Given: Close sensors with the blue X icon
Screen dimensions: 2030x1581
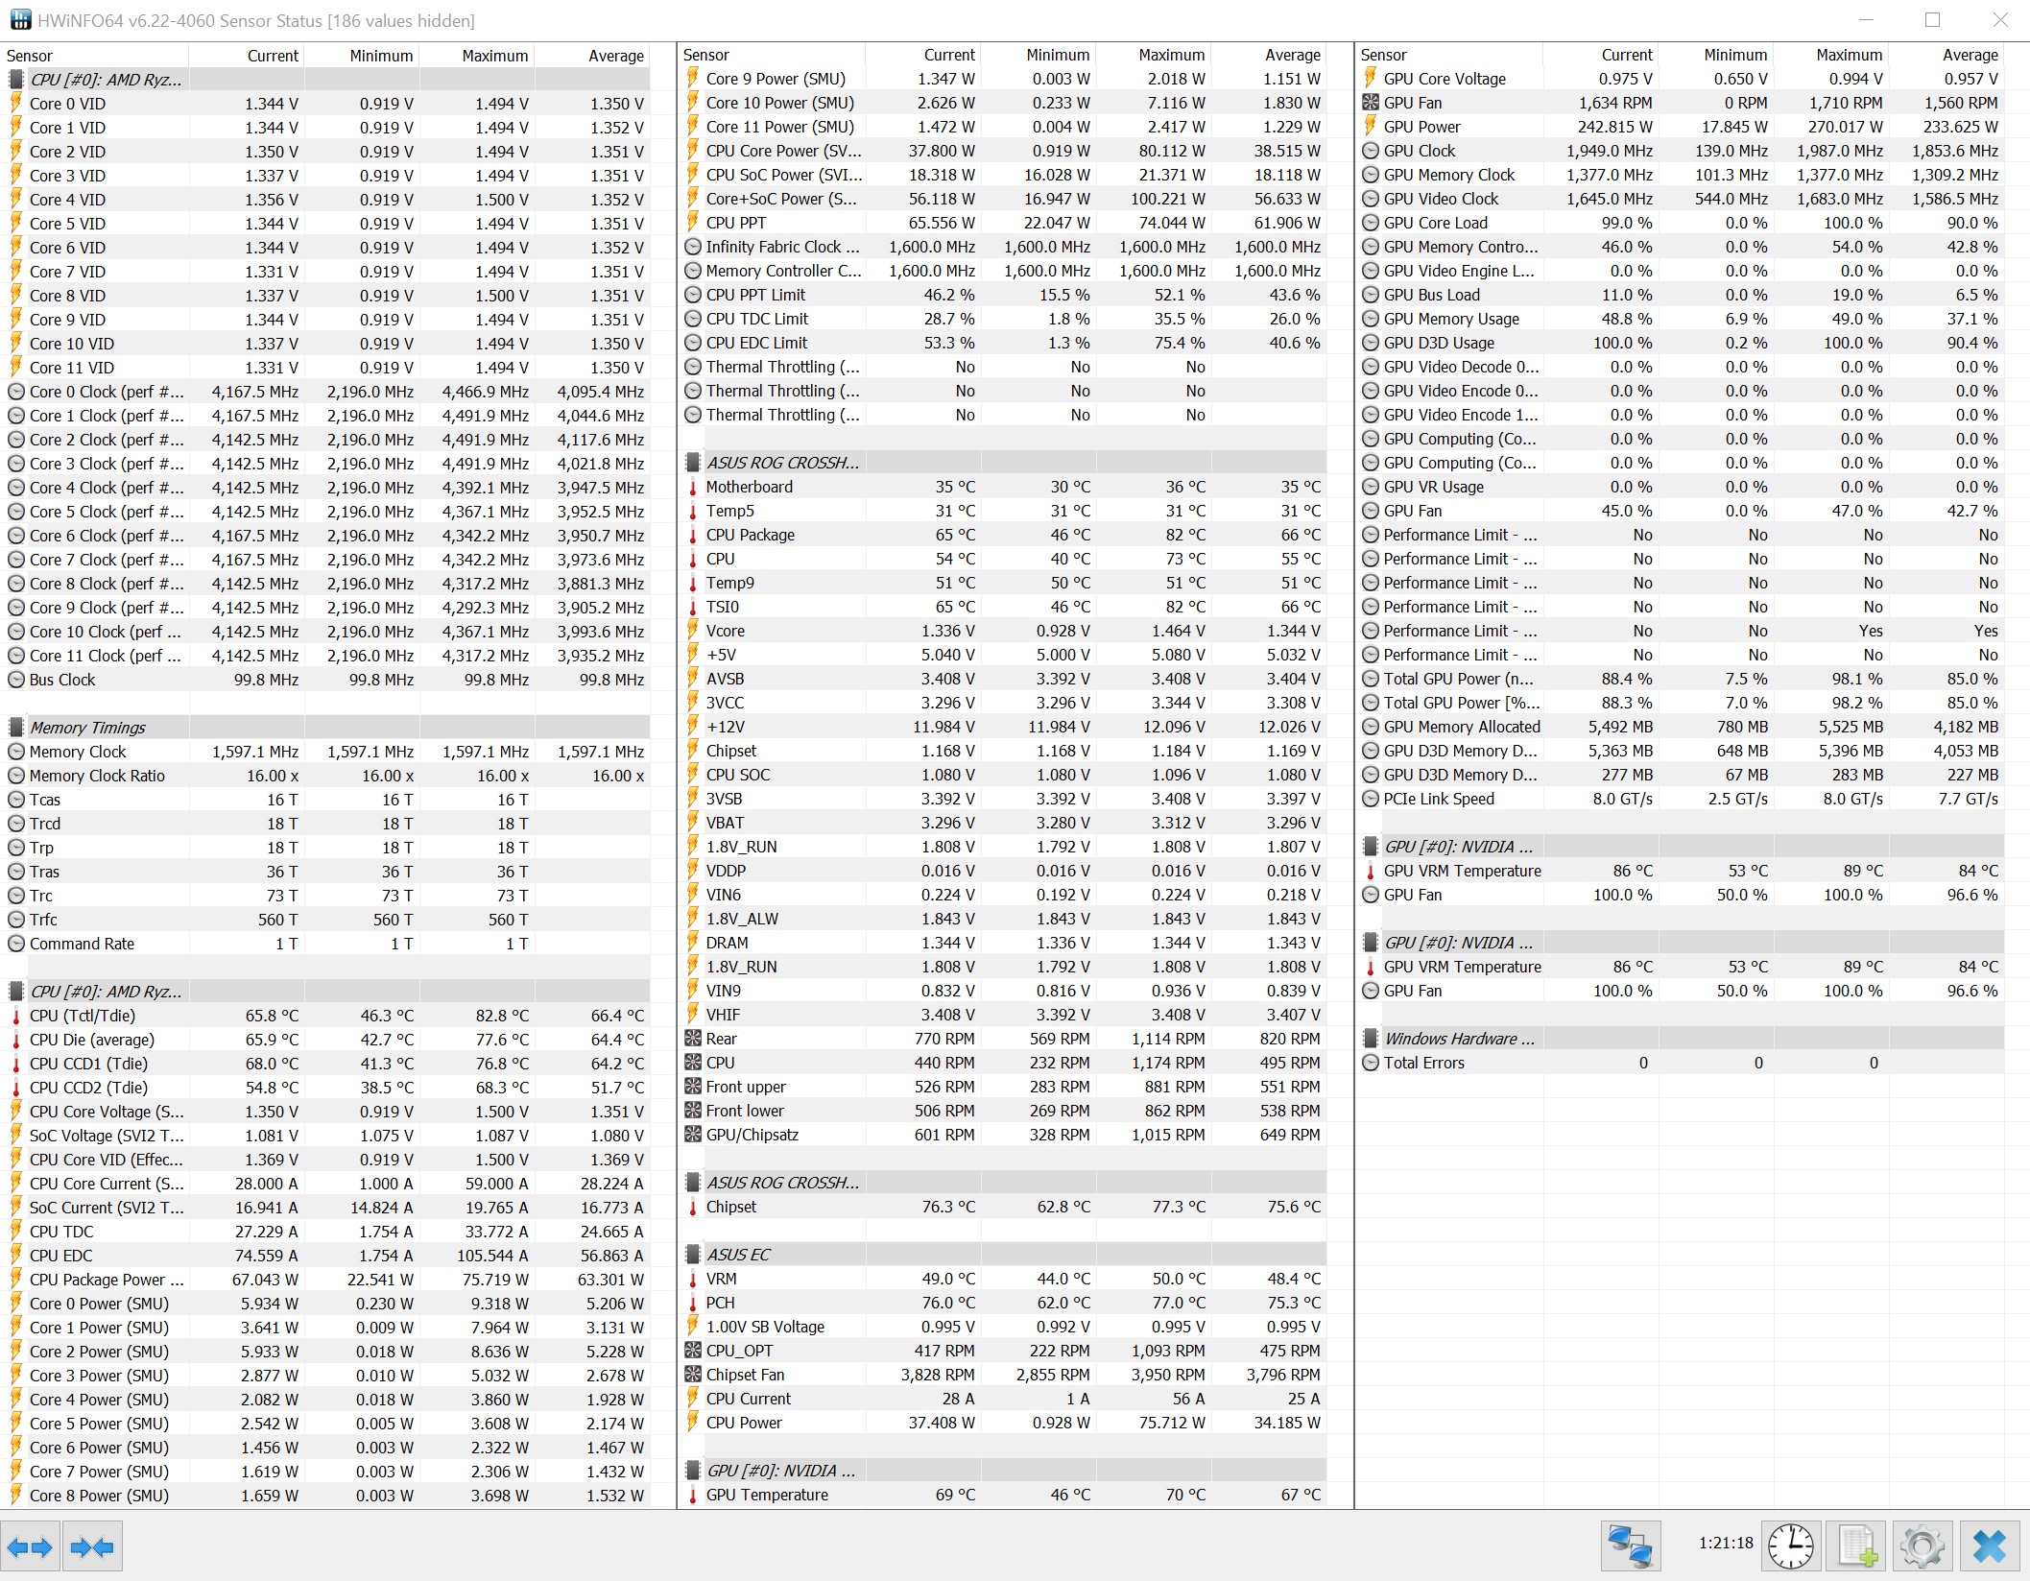Looking at the screenshot, I should (x=1989, y=1546).
